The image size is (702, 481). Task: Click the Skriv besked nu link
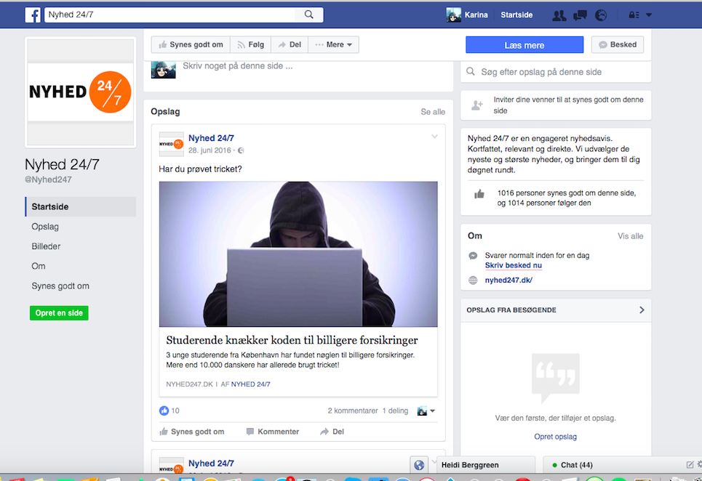pyautogui.click(x=513, y=265)
